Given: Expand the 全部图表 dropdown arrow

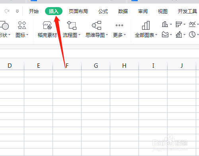Looking at the screenshot, I should [x=156, y=35].
